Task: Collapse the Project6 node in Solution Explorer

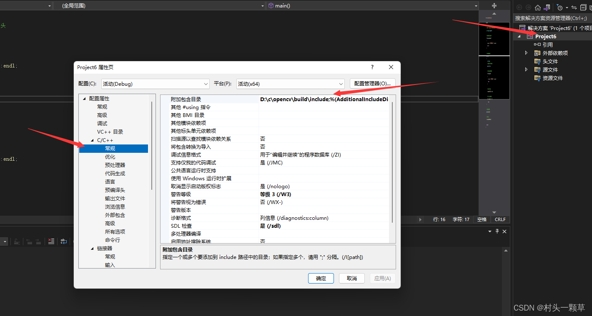Action: 519,36
